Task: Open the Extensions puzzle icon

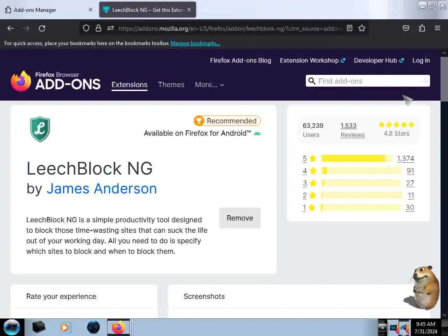Action: (422, 28)
